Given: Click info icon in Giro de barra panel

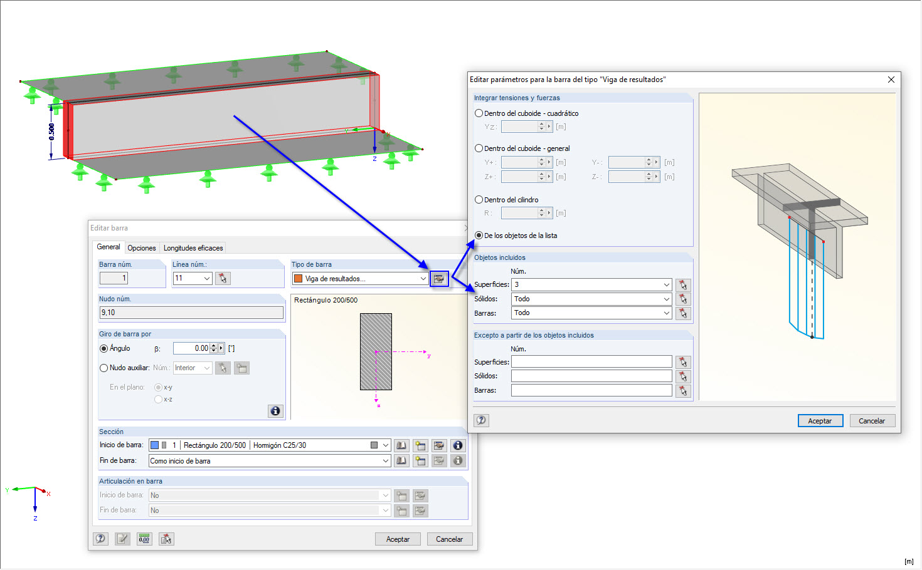Looking at the screenshot, I should [275, 411].
